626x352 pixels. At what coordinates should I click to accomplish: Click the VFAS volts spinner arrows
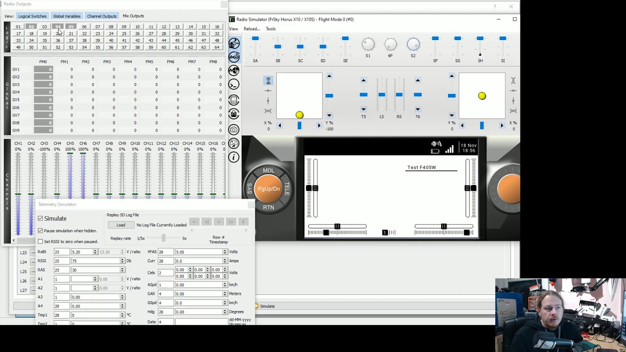tap(225, 252)
